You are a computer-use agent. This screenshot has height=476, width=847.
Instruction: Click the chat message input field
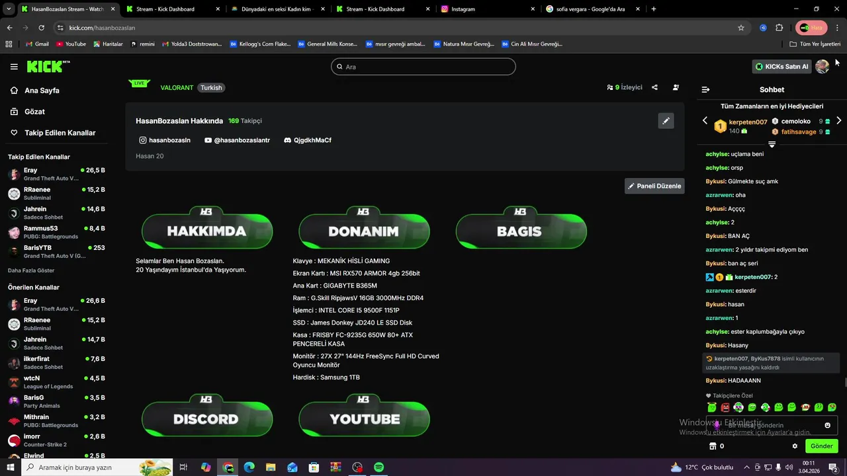point(772,425)
